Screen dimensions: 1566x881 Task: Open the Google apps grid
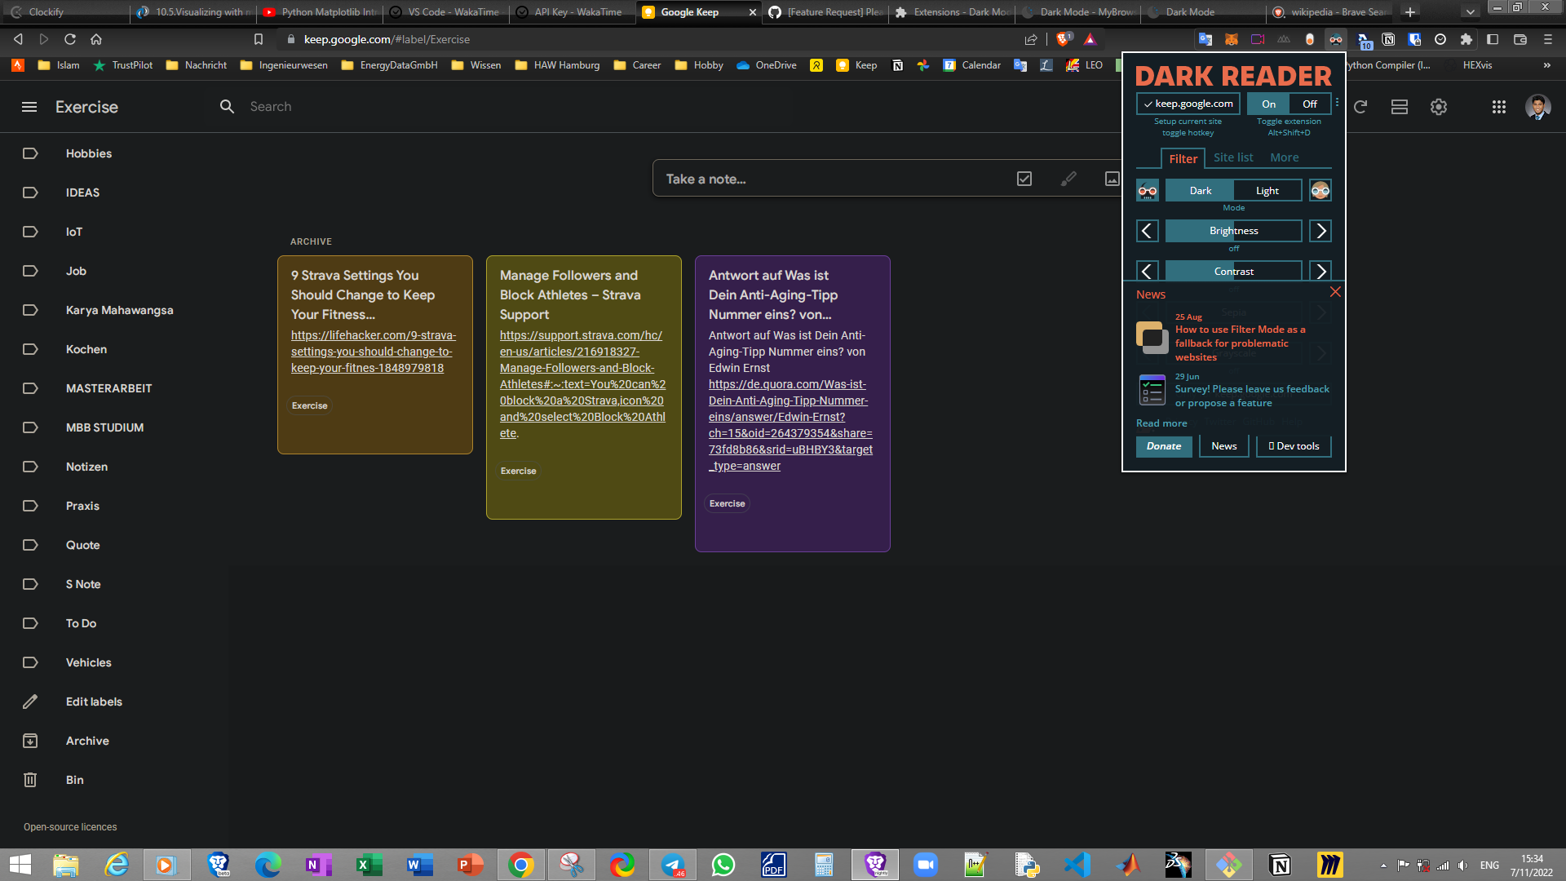click(1499, 107)
